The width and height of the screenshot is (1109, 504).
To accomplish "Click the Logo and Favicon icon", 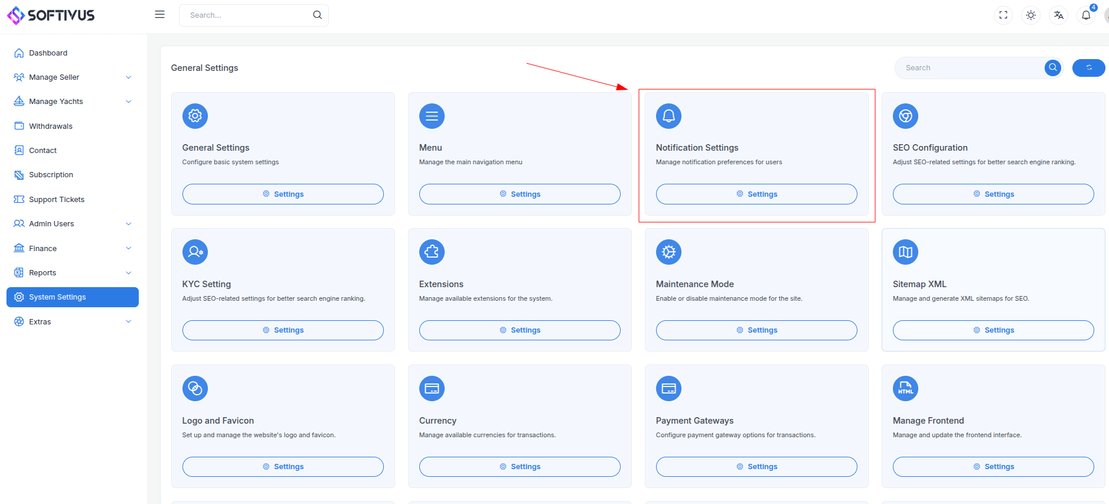I will [x=195, y=389].
